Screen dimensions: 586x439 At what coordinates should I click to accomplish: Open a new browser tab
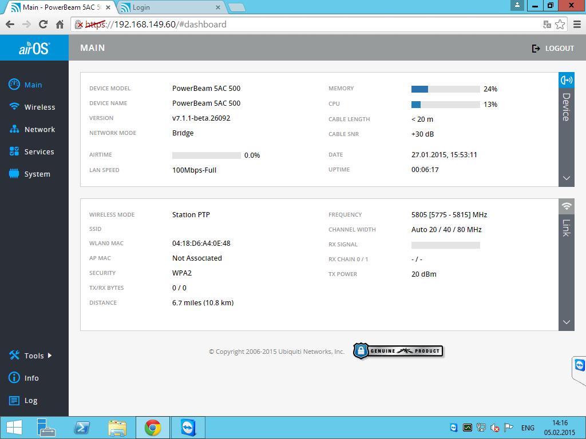point(236,8)
